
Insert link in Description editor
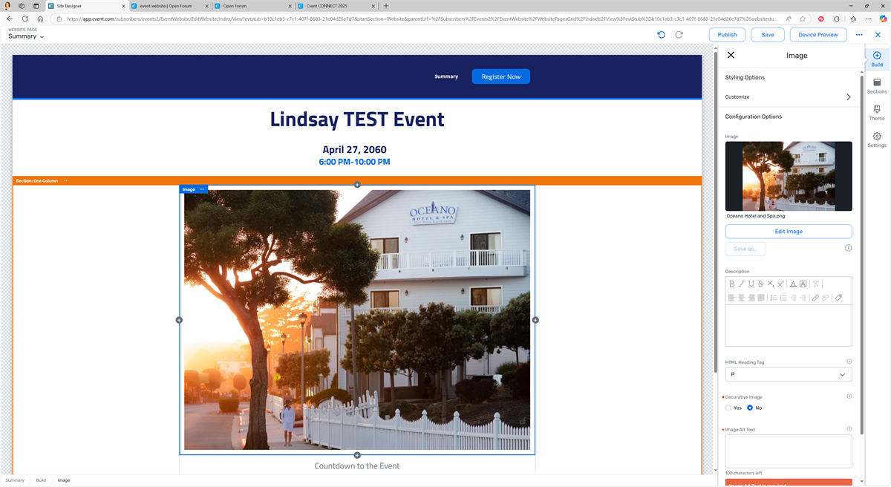[x=815, y=298]
